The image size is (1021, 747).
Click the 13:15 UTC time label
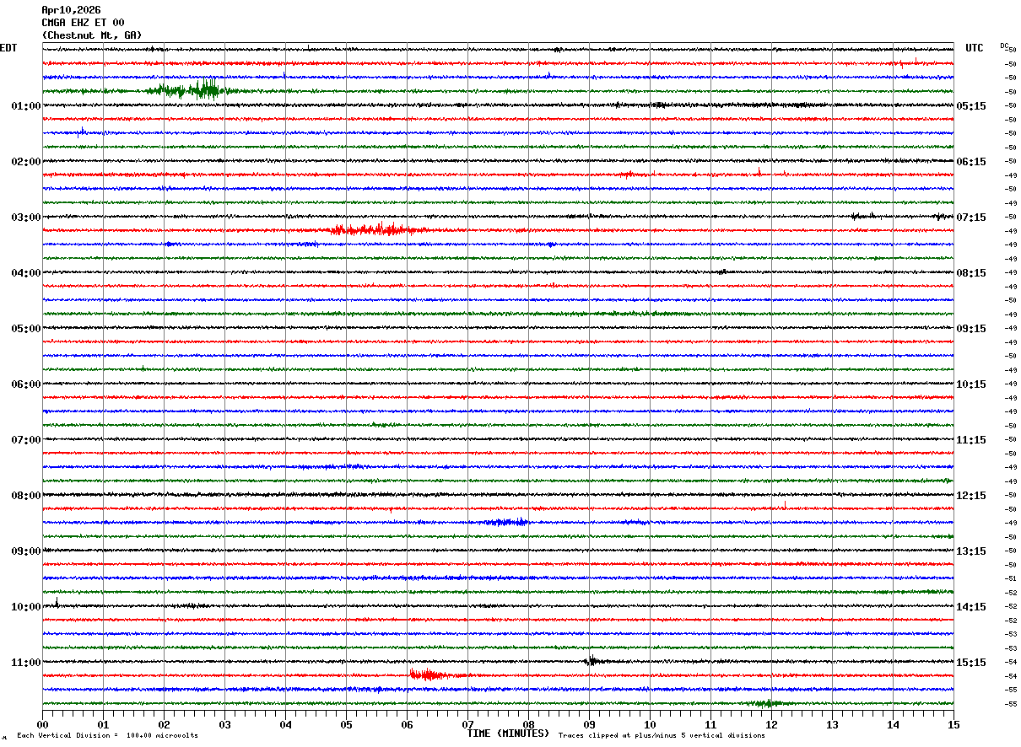971,551
